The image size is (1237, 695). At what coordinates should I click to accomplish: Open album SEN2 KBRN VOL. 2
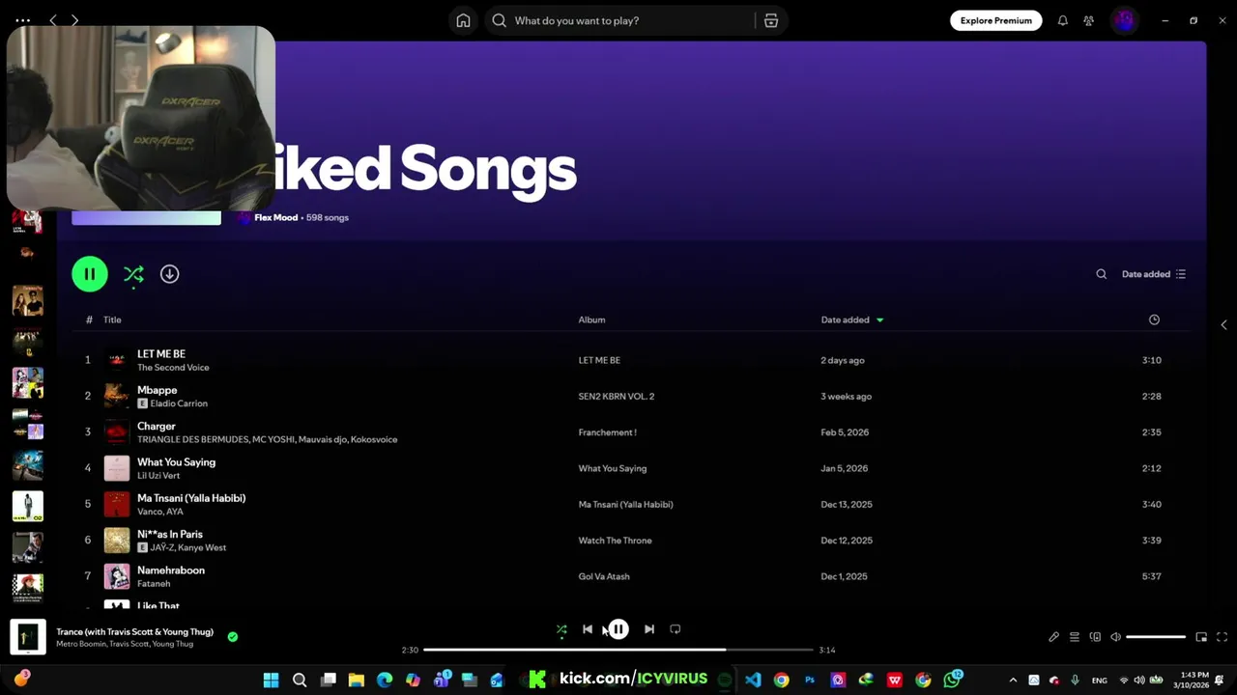click(617, 397)
